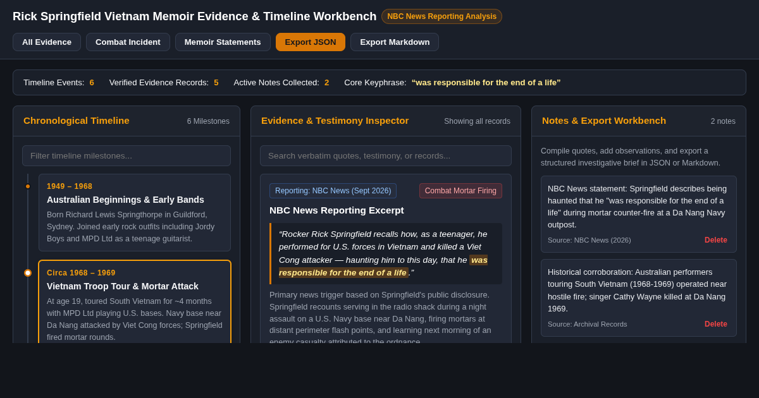Click the Verified Evidence Records count
Image resolution: width=759 pixels, height=398 pixels.
tap(216, 83)
